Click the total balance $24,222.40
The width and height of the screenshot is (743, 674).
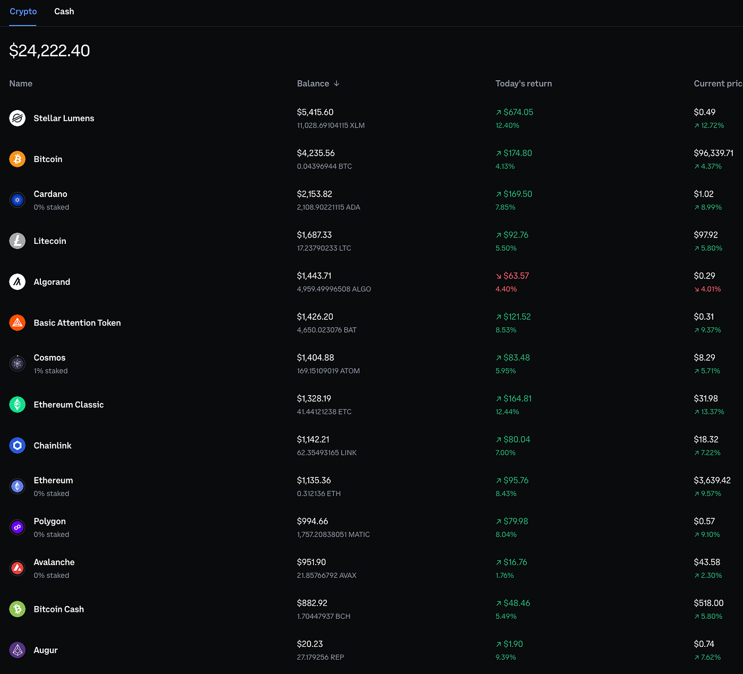[x=49, y=50]
